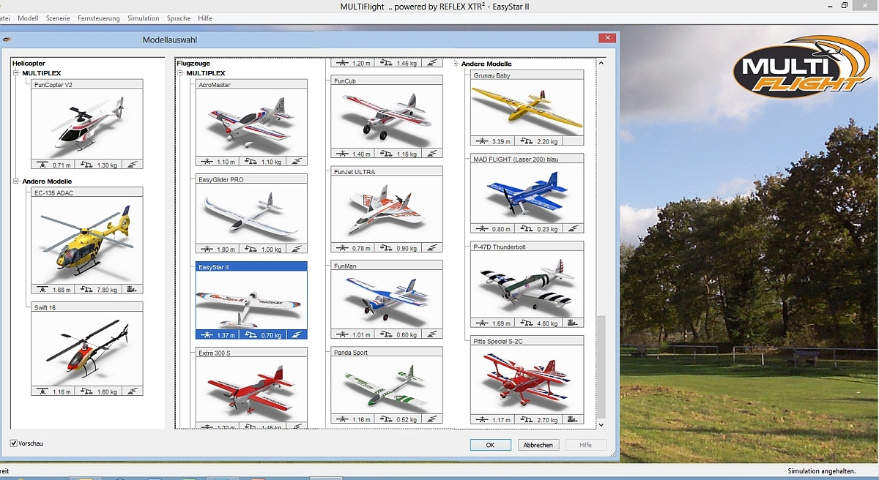Click the difficulty icon on EasyGlider PRO card
The width and height of the screenshot is (879, 480).
click(x=296, y=250)
